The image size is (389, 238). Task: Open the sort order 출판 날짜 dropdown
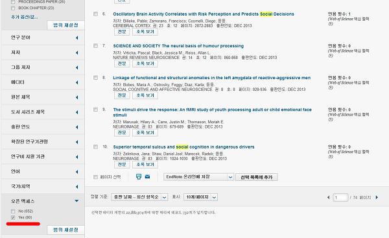click(139, 197)
